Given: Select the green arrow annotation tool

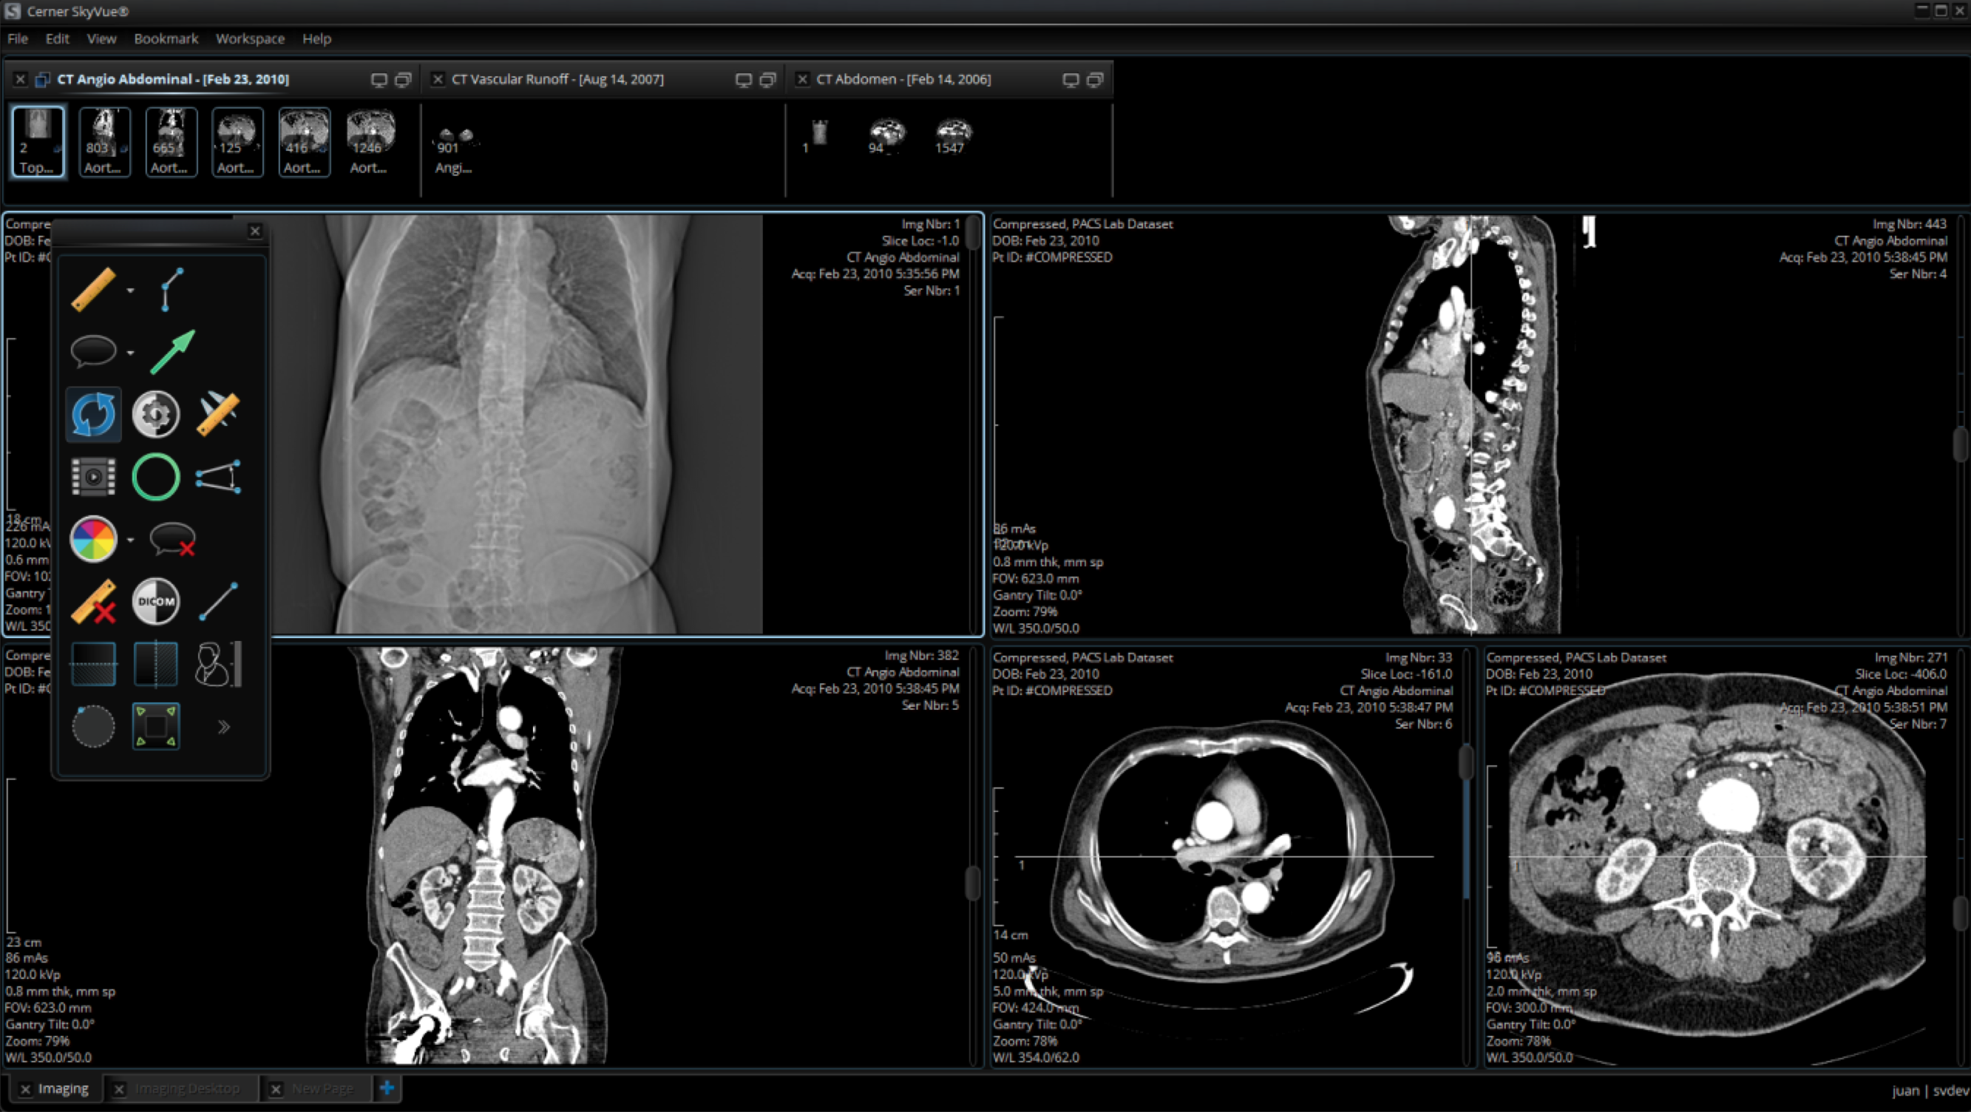Looking at the screenshot, I should 173,352.
